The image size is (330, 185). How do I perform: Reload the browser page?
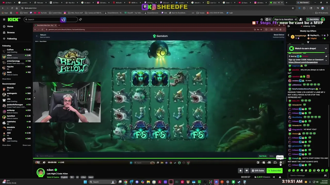point(12,8)
